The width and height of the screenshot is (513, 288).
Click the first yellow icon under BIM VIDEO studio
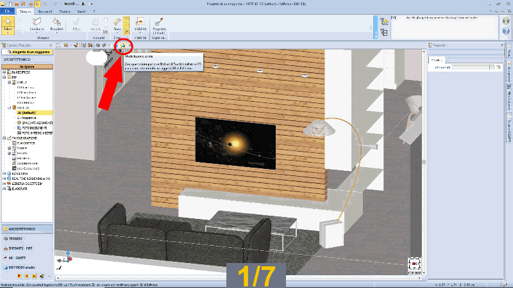pyautogui.click(x=19, y=276)
